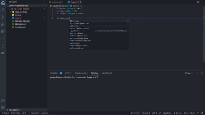
Task: Select the StorageEvent suggestion
Action: click(99, 48)
